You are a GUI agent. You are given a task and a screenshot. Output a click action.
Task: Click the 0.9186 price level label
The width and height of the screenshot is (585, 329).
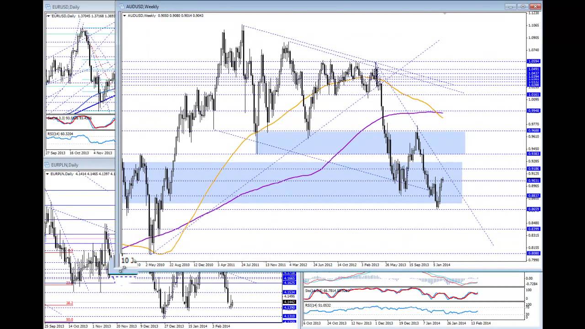[533, 169]
